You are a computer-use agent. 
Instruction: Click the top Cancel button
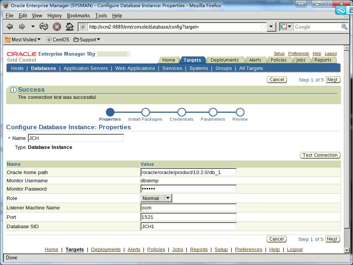[x=277, y=80]
